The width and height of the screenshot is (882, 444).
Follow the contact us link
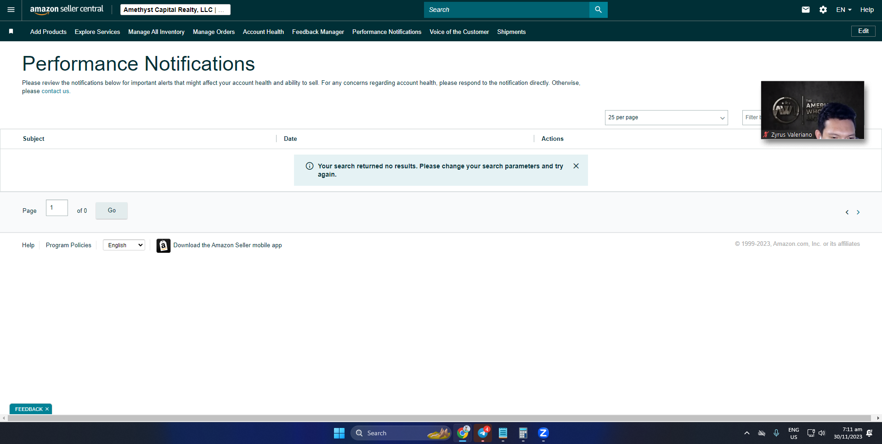[x=55, y=91]
